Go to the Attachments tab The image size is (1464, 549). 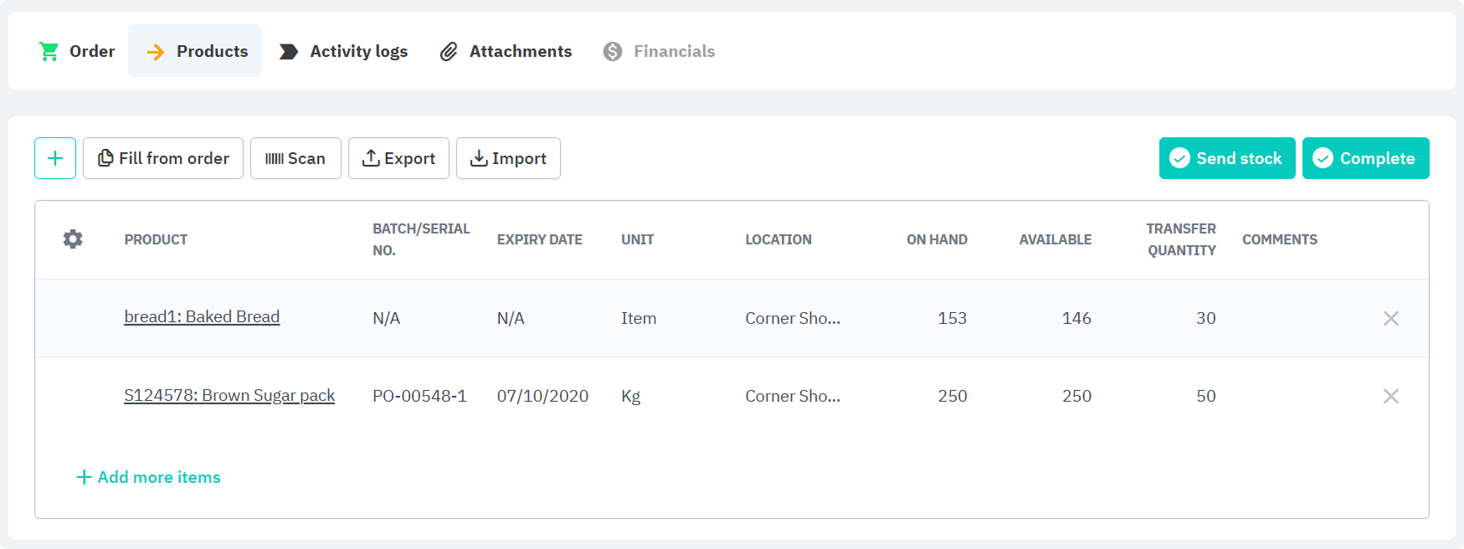click(506, 51)
